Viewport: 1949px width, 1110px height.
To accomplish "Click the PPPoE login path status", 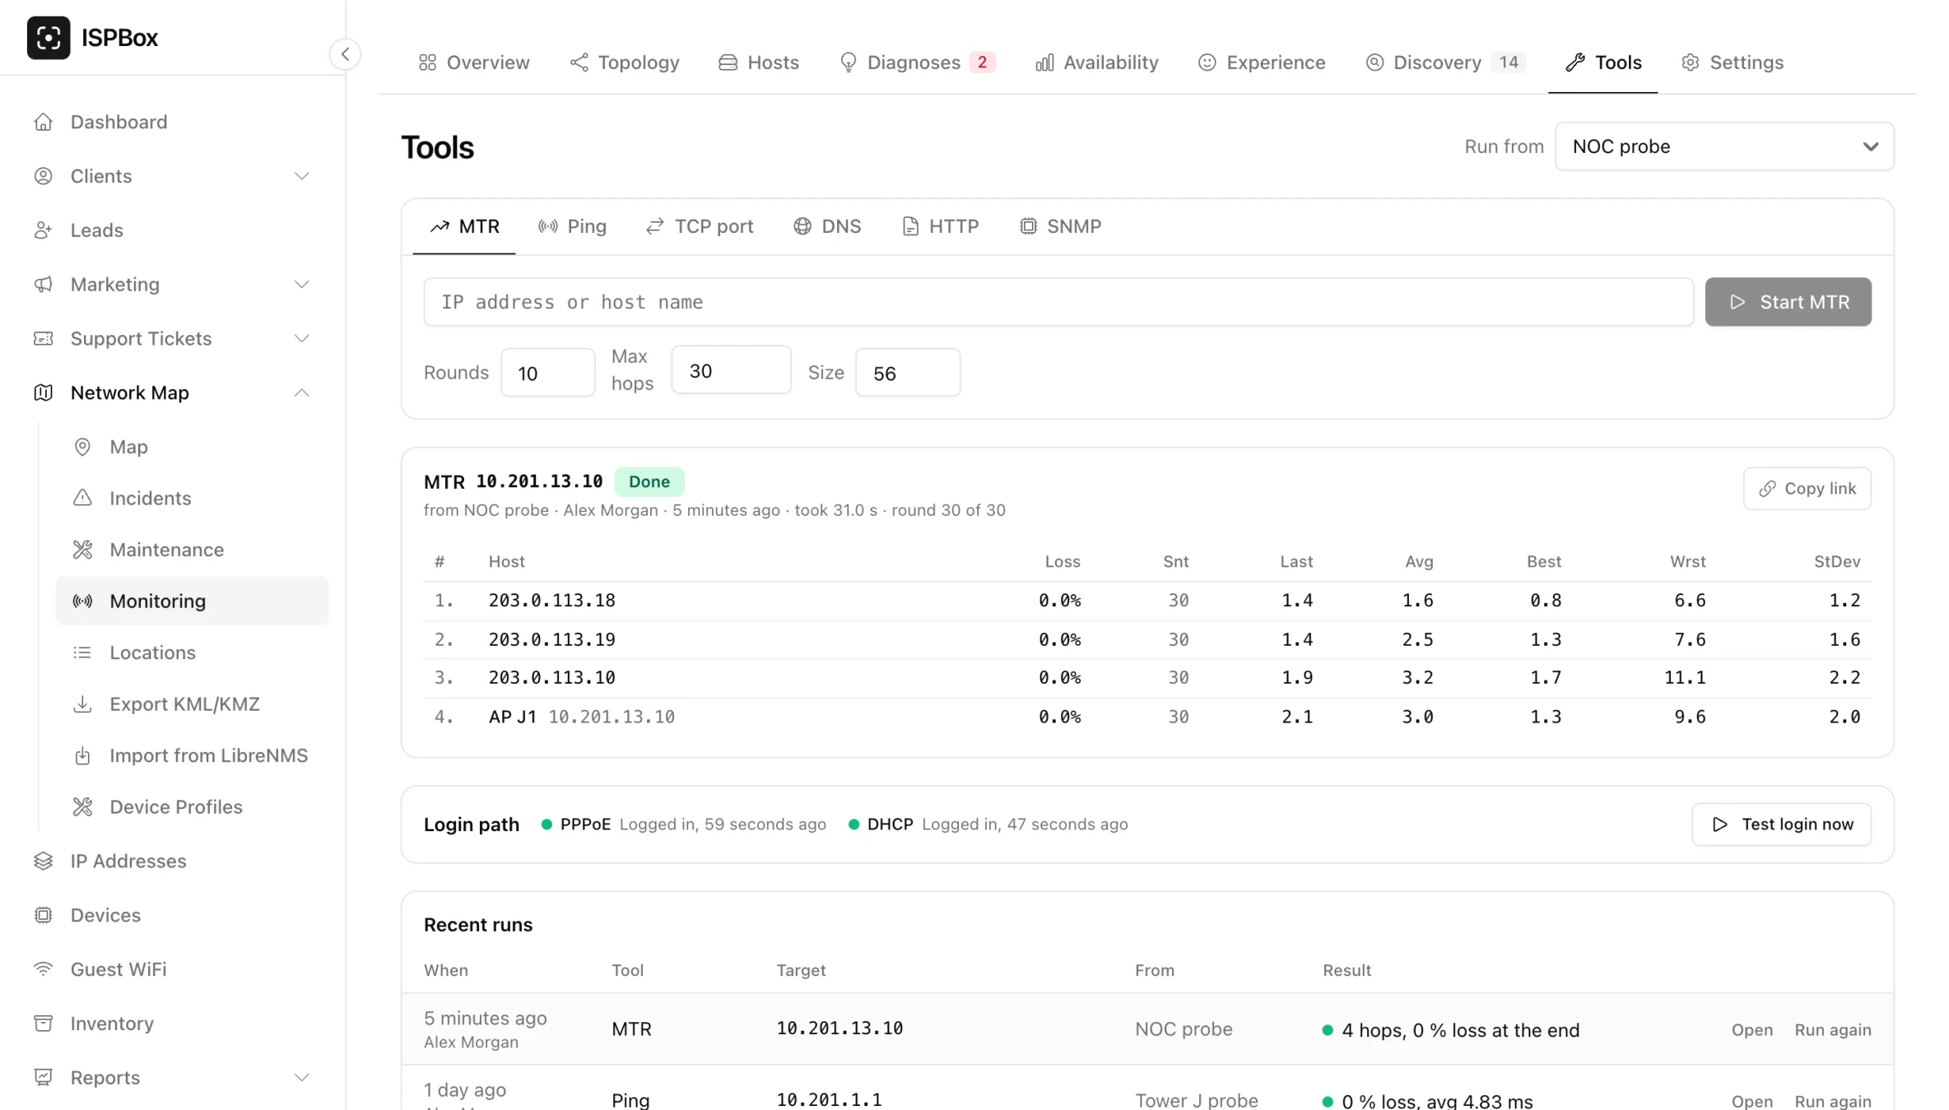I will (683, 824).
